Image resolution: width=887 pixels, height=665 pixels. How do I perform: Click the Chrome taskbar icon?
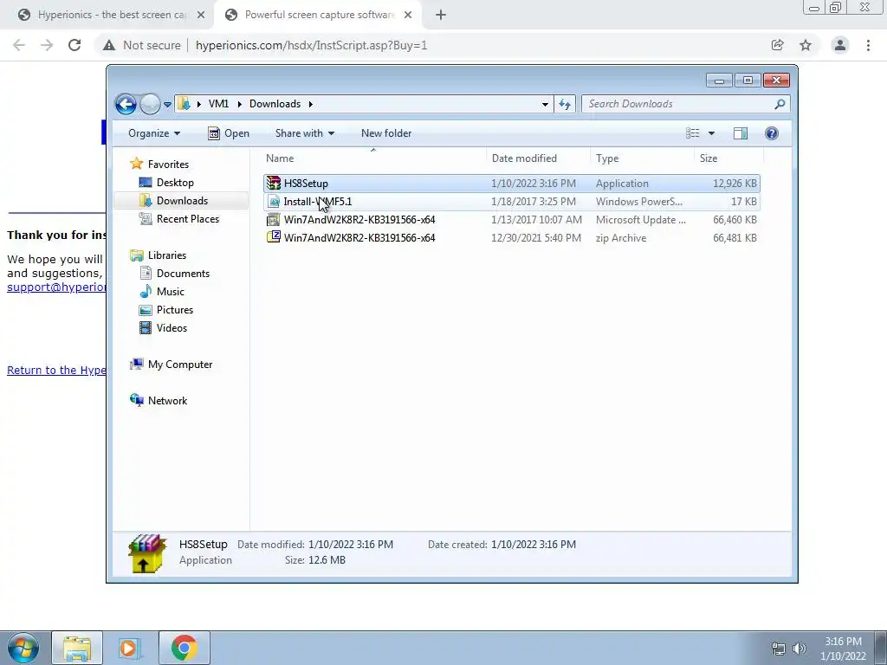pyautogui.click(x=184, y=648)
